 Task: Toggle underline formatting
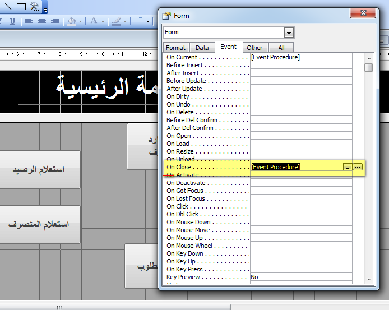click(x=12, y=21)
